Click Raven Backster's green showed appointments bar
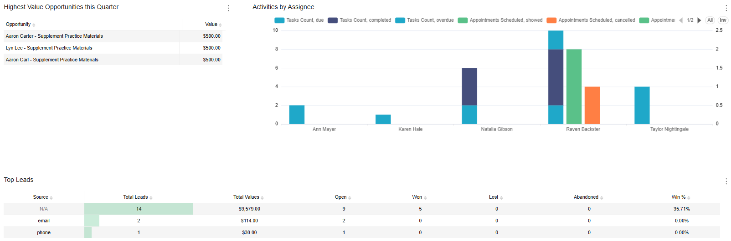This screenshot has width=731, height=241. pos(574,86)
